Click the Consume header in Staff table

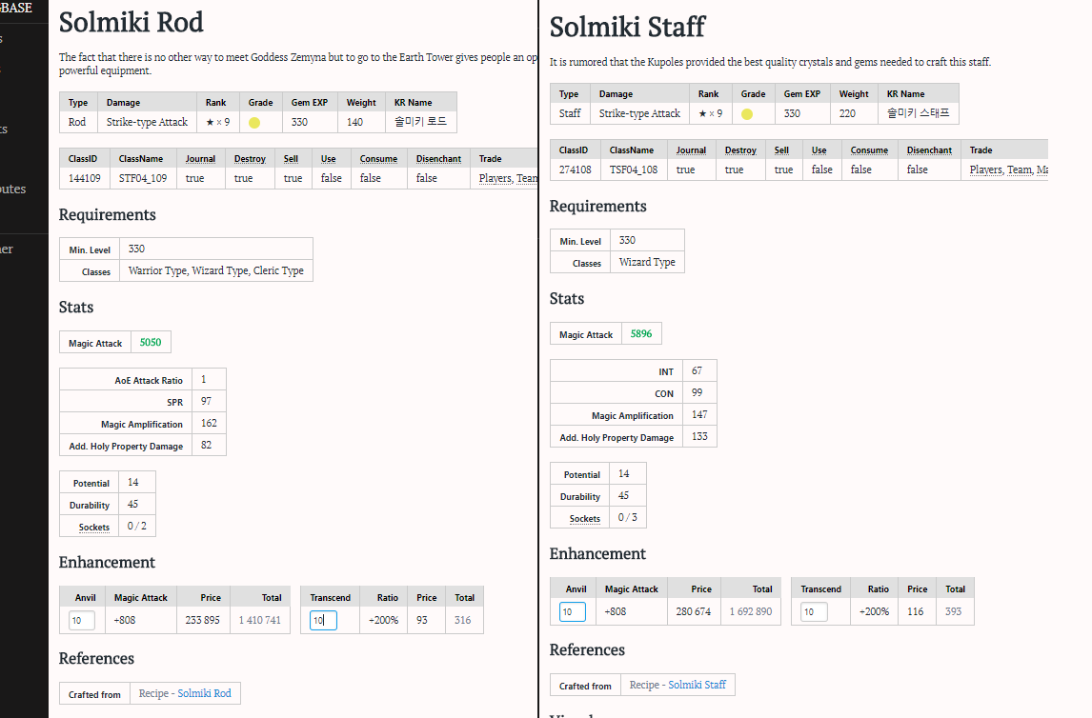click(x=869, y=150)
